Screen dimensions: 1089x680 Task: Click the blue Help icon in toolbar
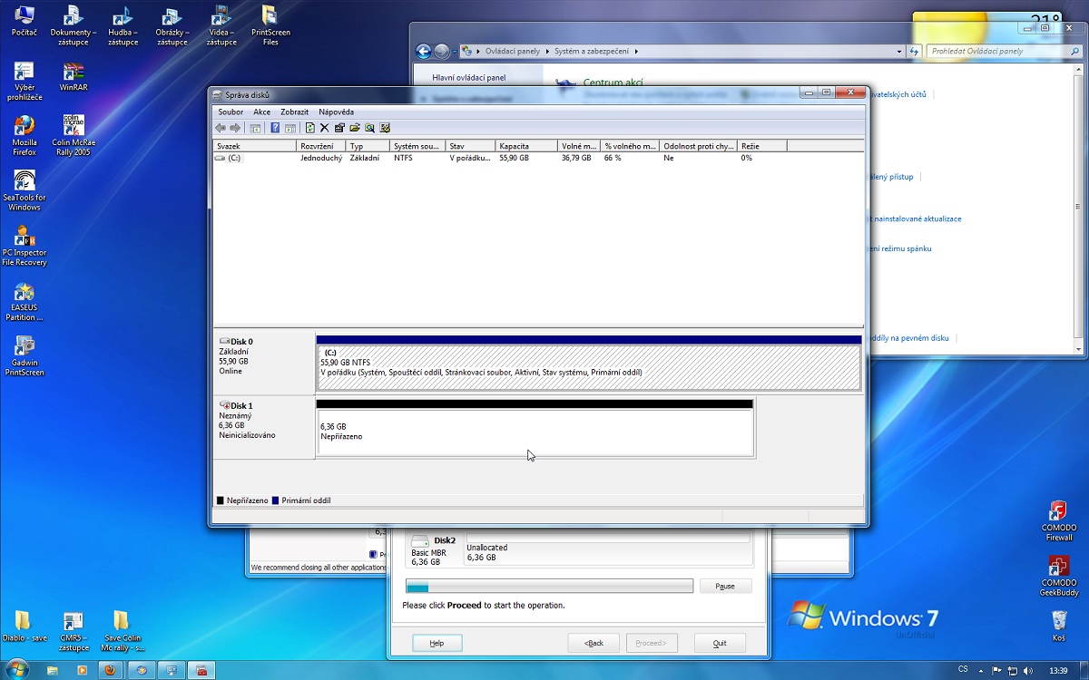[275, 128]
